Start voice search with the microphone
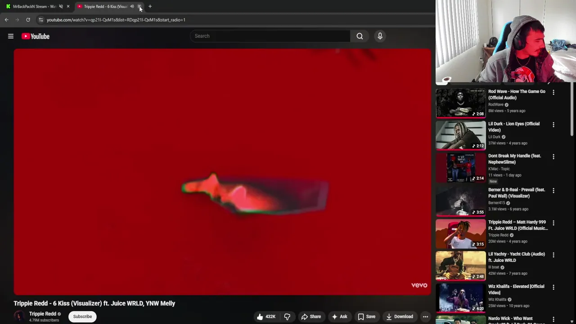The image size is (576, 324). coord(380,36)
